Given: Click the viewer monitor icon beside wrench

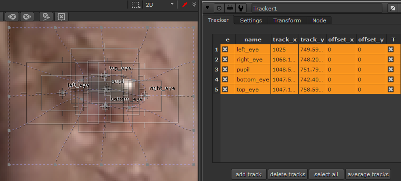Looking at the screenshot, I should tap(230, 8).
